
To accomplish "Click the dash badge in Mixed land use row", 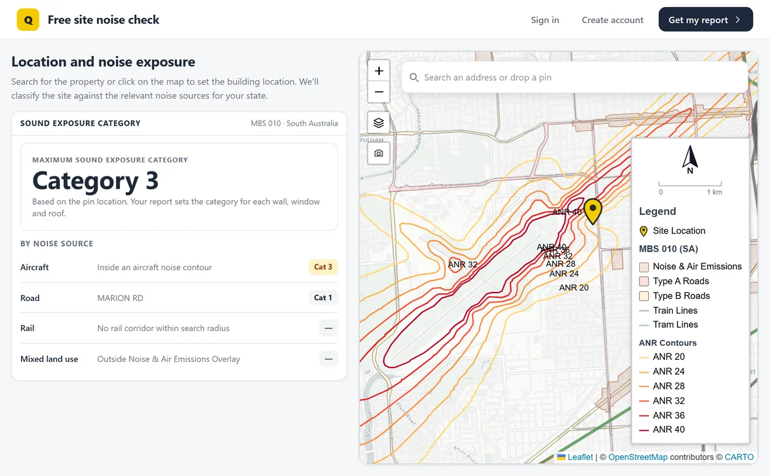I will pyautogui.click(x=329, y=359).
